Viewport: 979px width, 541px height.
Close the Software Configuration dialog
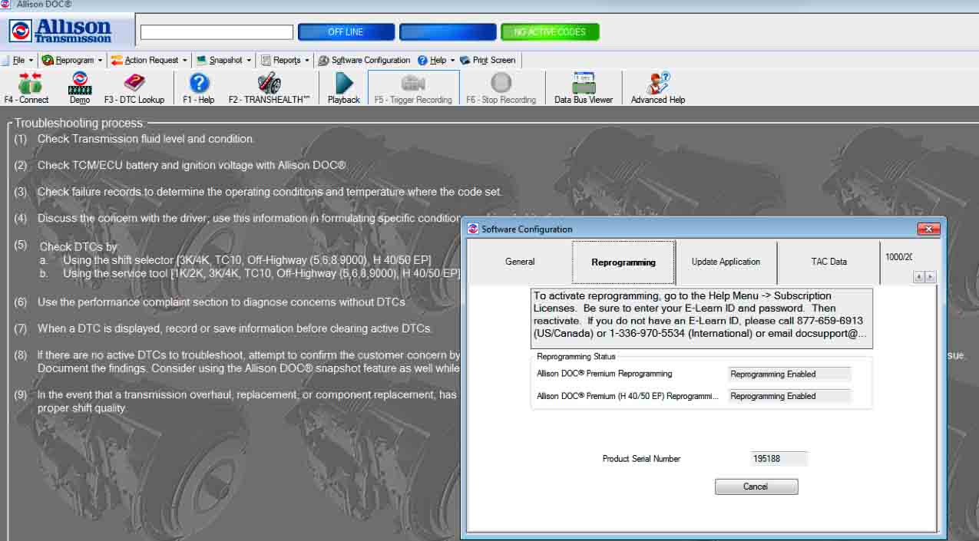(x=928, y=229)
